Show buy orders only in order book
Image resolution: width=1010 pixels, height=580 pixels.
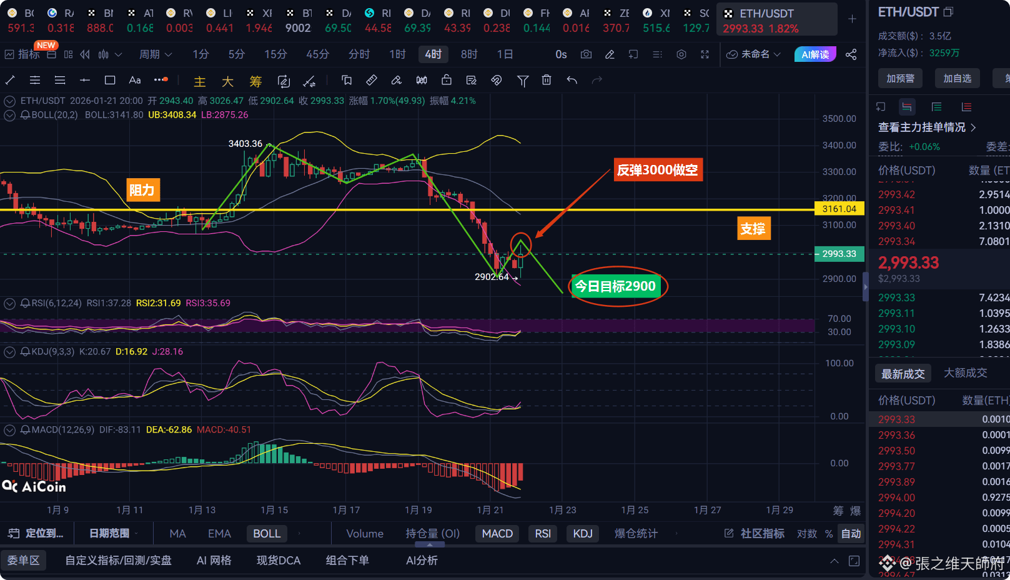[936, 107]
